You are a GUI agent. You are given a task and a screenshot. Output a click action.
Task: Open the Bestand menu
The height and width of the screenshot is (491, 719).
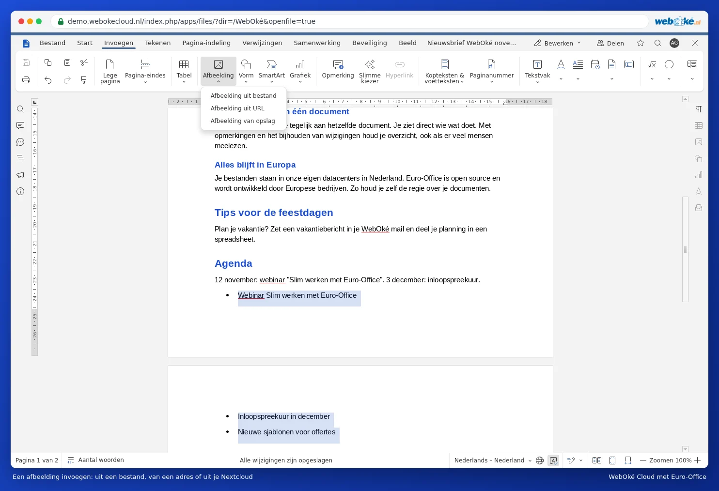click(x=52, y=43)
